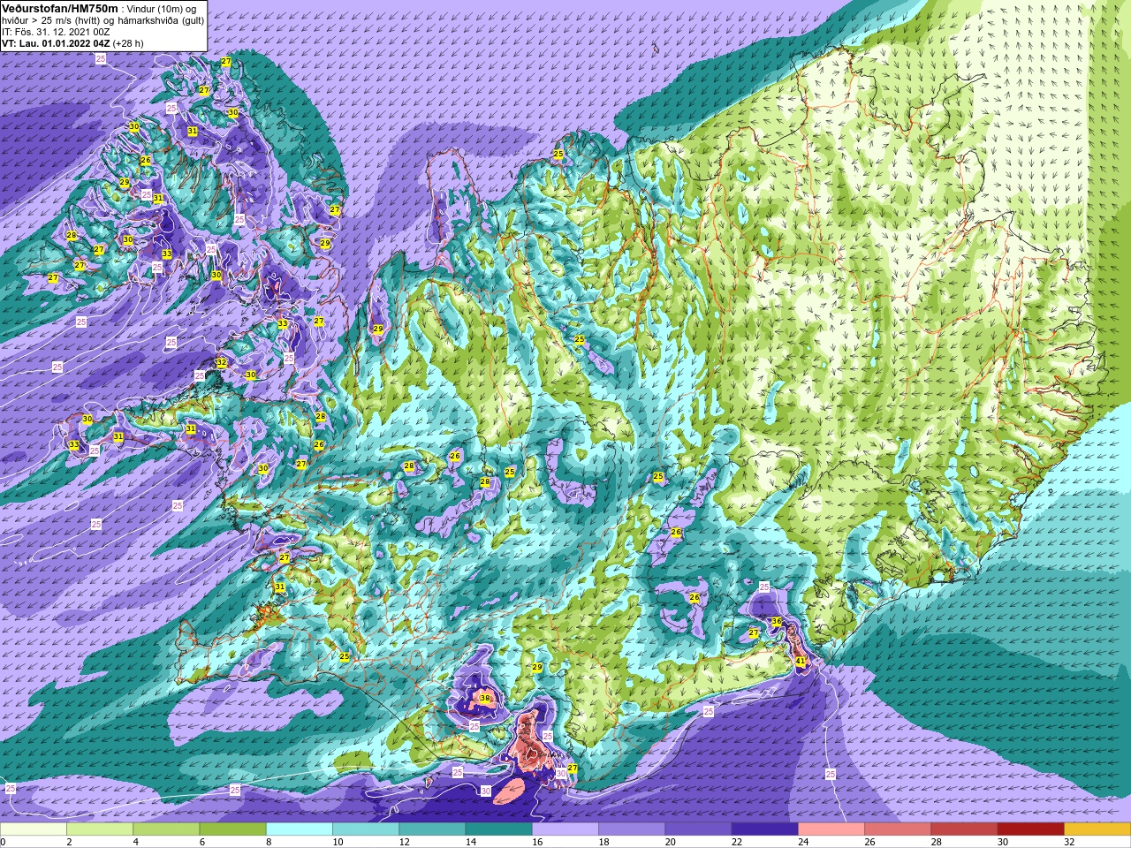Select the light pink 24–26 legend swatch

(831, 829)
